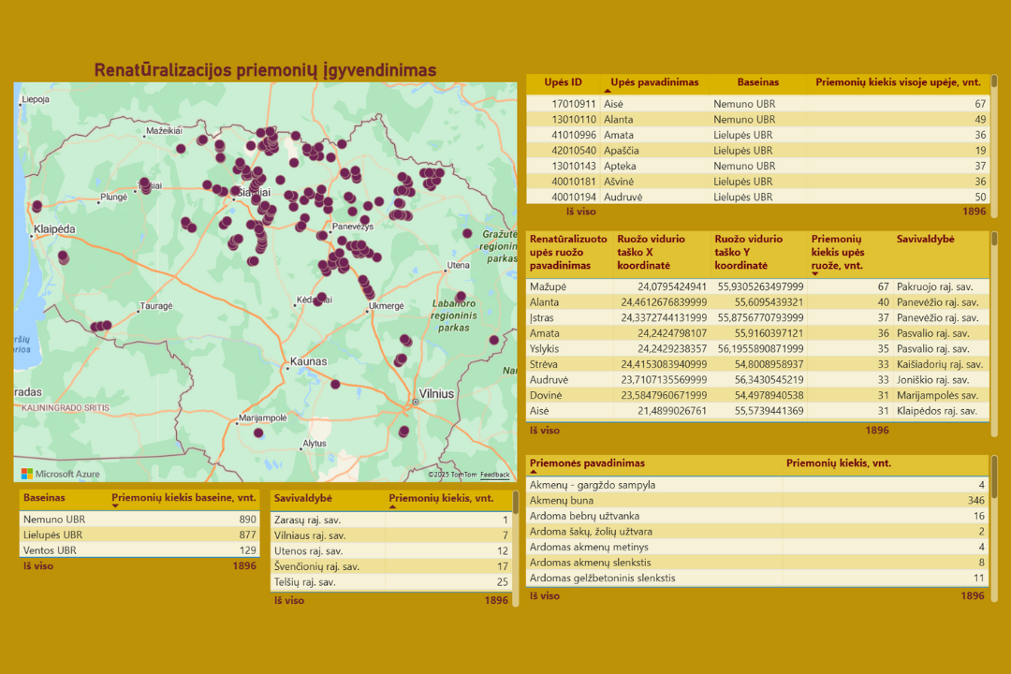Open the map Feedback link
The image size is (1011, 674).
click(x=495, y=475)
